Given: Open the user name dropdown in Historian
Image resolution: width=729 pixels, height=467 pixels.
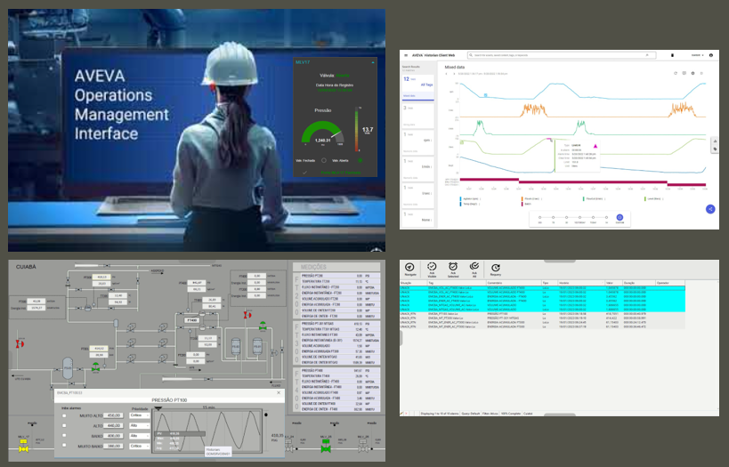Looking at the screenshot, I should tap(697, 55).
